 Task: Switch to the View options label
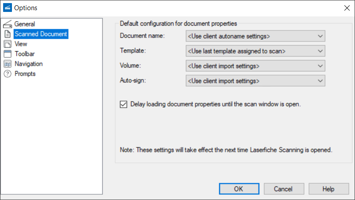point(21,44)
